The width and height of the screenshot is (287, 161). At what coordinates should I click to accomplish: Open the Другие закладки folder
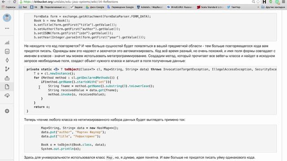tap(273, 7)
